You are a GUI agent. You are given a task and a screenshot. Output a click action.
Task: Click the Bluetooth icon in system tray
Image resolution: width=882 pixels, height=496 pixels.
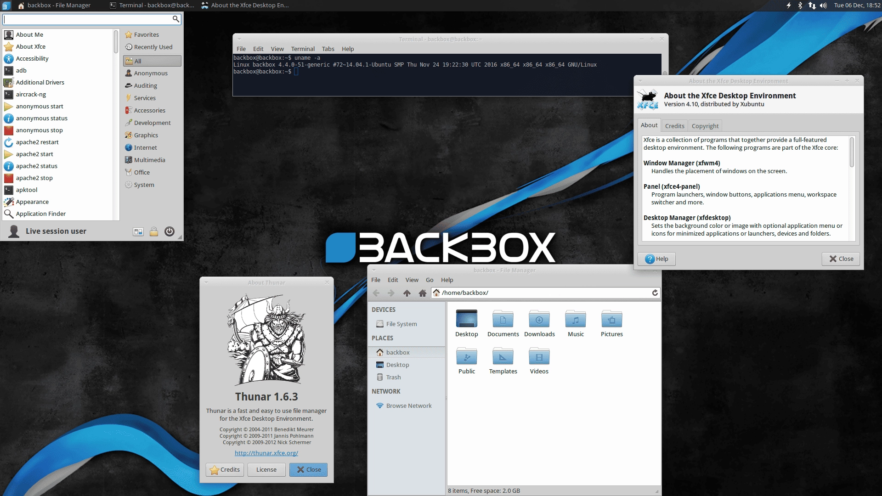pyautogui.click(x=800, y=6)
